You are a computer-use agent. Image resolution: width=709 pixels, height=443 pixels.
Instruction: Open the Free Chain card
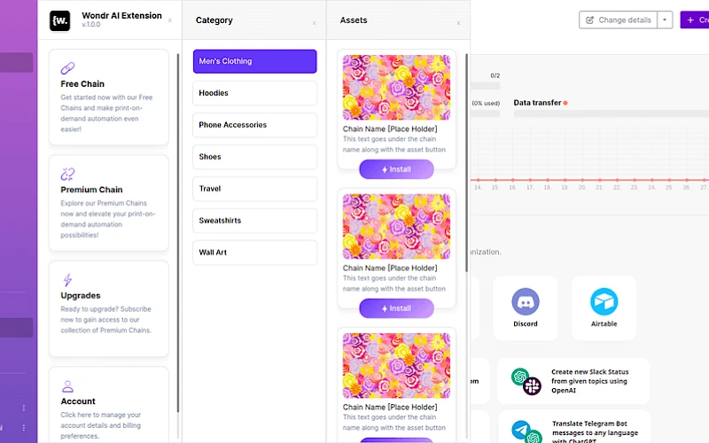[108, 97]
